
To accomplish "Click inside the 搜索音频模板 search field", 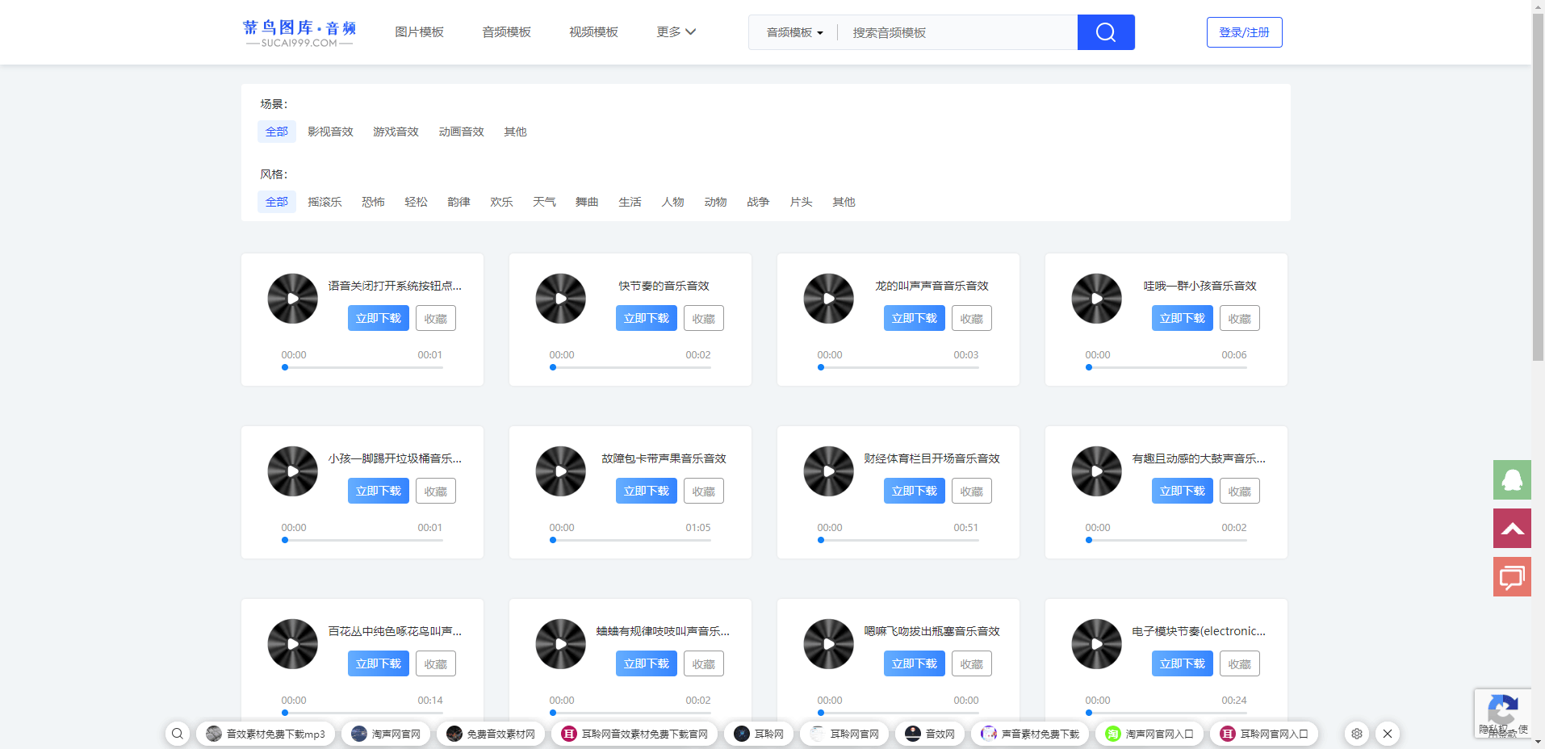I will click(x=953, y=32).
